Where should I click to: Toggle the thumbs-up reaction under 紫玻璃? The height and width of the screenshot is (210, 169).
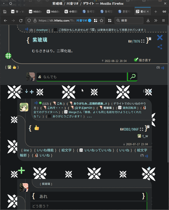tap(15, 67)
